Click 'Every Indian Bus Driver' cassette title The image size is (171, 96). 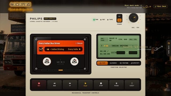(49, 43)
